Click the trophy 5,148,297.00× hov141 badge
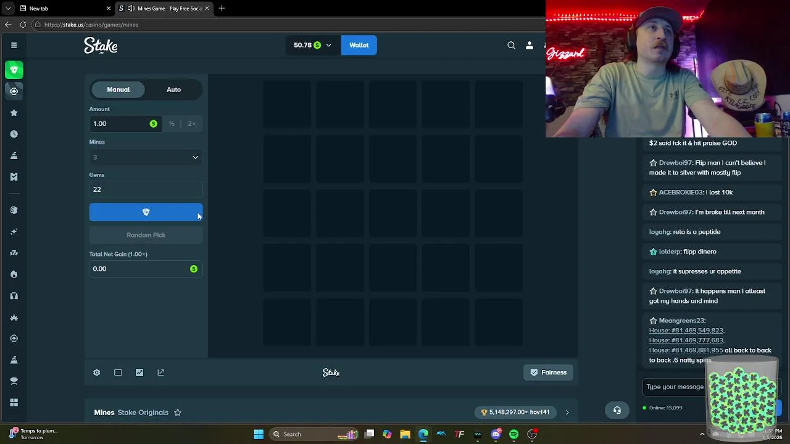Screen dimensions: 790x444 coord(515,412)
